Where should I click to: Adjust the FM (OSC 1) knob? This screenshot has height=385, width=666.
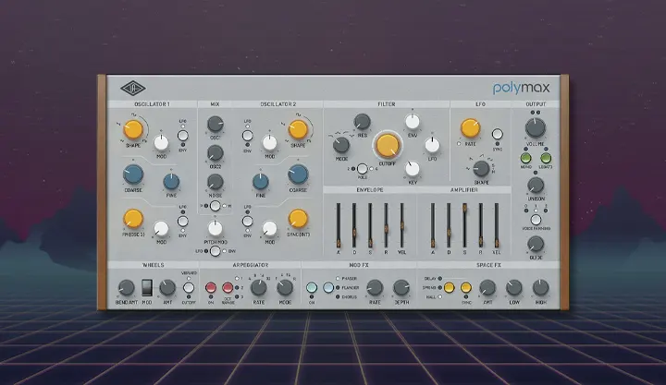[x=133, y=219]
